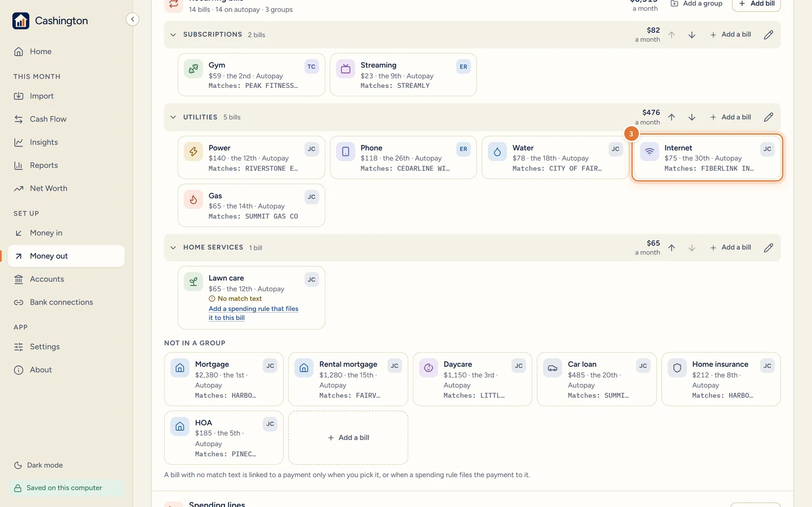Edit the Utilities group with pencil
Screen dimensions: 812x507
point(769,117)
